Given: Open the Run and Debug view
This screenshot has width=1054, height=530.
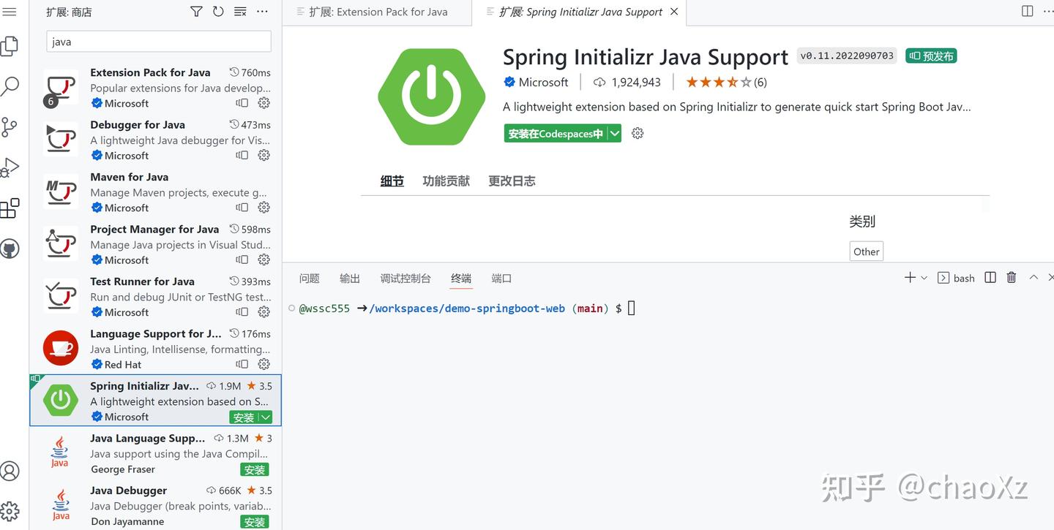Looking at the screenshot, I should pyautogui.click(x=10, y=167).
